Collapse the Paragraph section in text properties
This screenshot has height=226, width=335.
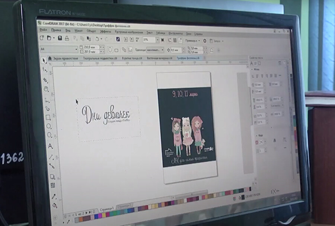(252, 69)
